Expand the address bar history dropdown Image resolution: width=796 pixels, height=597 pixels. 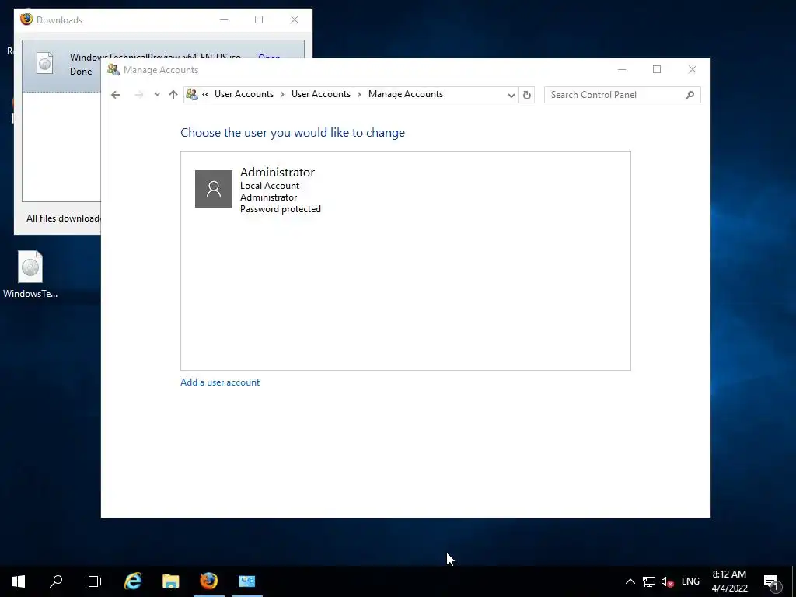pyautogui.click(x=511, y=95)
